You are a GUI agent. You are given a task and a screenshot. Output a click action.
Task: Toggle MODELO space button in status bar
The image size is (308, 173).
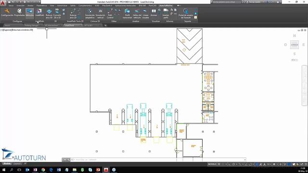coord(212,164)
